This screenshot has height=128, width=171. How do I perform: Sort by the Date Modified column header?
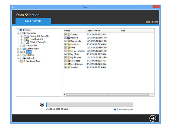(93, 31)
